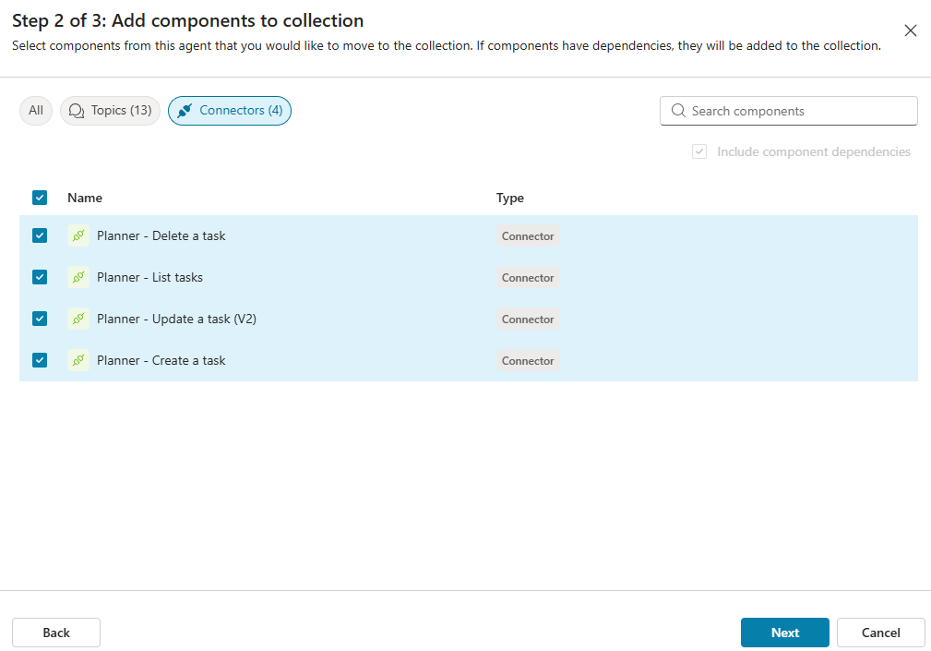This screenshot has width=931, height=651.
Task: Deselect Planner - Update a task (V2) checkbox
Action: 40,319
